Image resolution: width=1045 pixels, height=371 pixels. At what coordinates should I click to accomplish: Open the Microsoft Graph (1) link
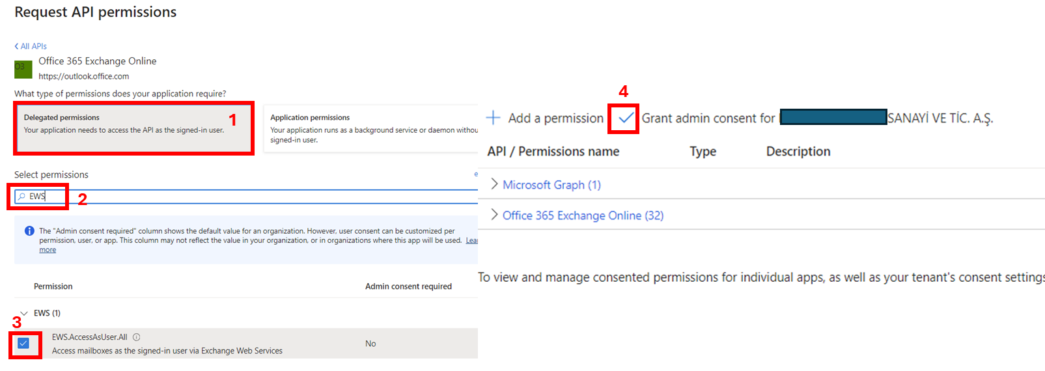coord(551,185)
